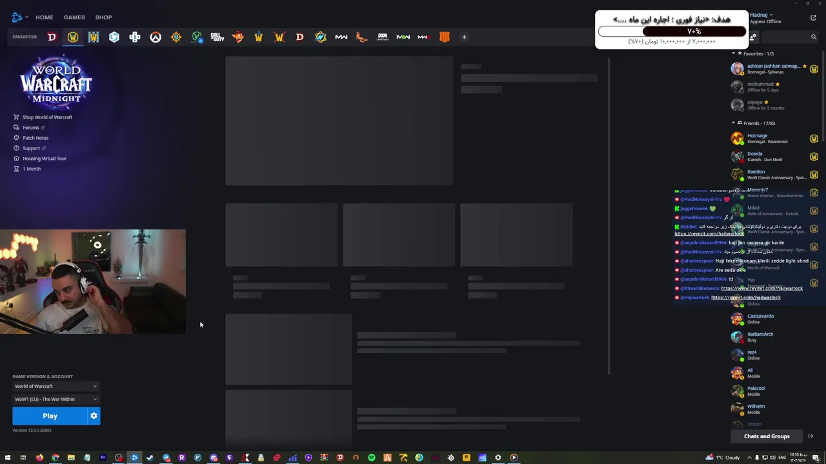Screen dimensions: 826x464
Task: Open the Call of Duty favorite icon
Action: tap(217, 37)
